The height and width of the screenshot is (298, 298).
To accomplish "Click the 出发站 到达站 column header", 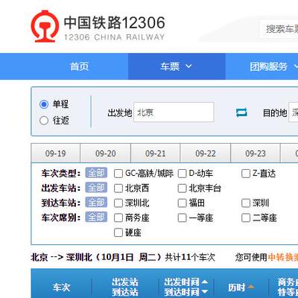I will 124,287.
